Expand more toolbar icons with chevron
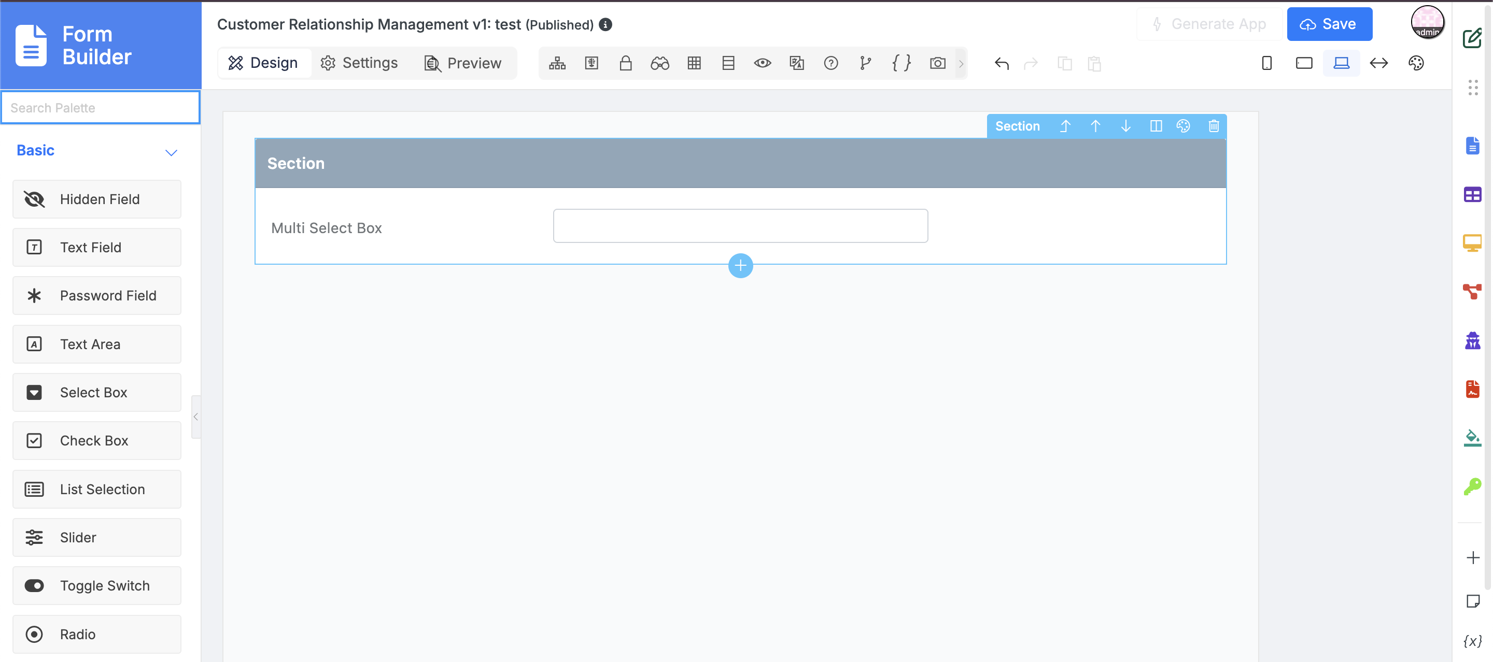 tap(961, 63)
